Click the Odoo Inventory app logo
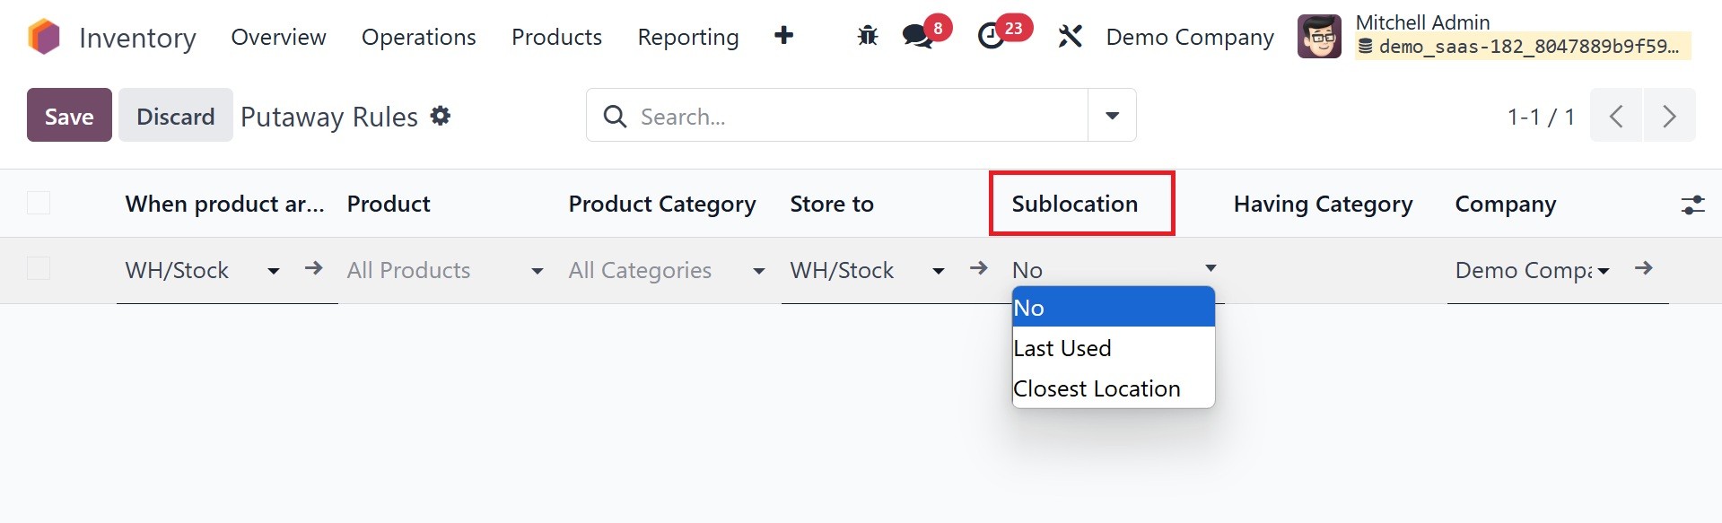 point(43,37)
